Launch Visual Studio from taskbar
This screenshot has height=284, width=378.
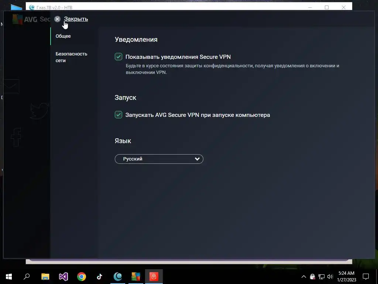pos(63,277)
